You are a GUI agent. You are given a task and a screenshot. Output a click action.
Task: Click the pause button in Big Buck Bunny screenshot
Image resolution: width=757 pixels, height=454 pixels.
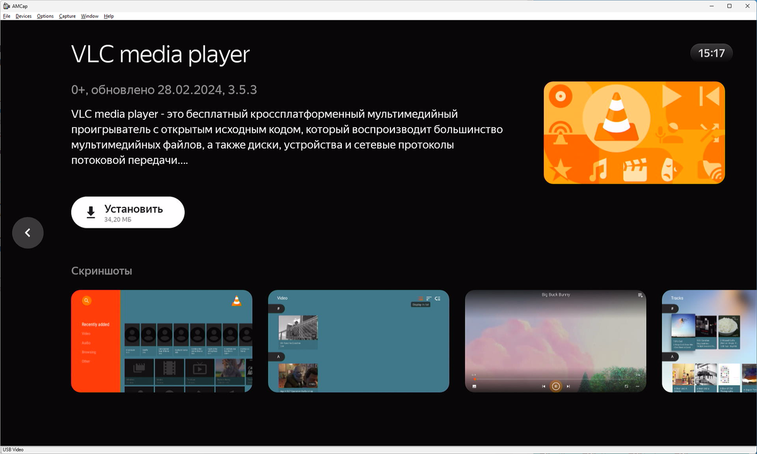point(556,386)
